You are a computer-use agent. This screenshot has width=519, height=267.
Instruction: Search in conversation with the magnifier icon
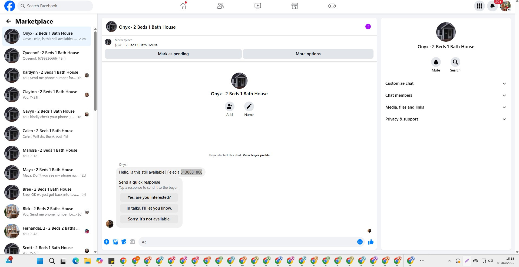455,62
